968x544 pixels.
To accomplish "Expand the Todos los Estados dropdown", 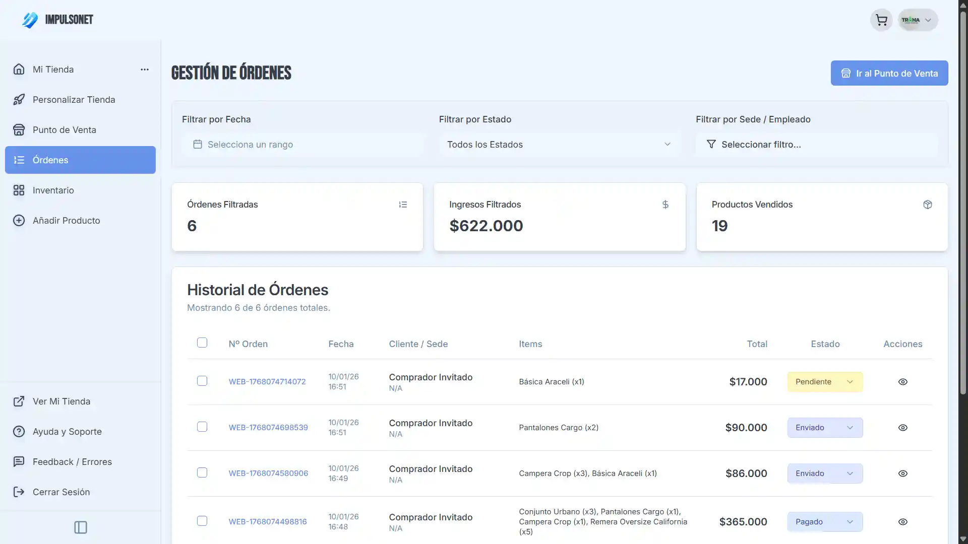I will pos(559,145).
